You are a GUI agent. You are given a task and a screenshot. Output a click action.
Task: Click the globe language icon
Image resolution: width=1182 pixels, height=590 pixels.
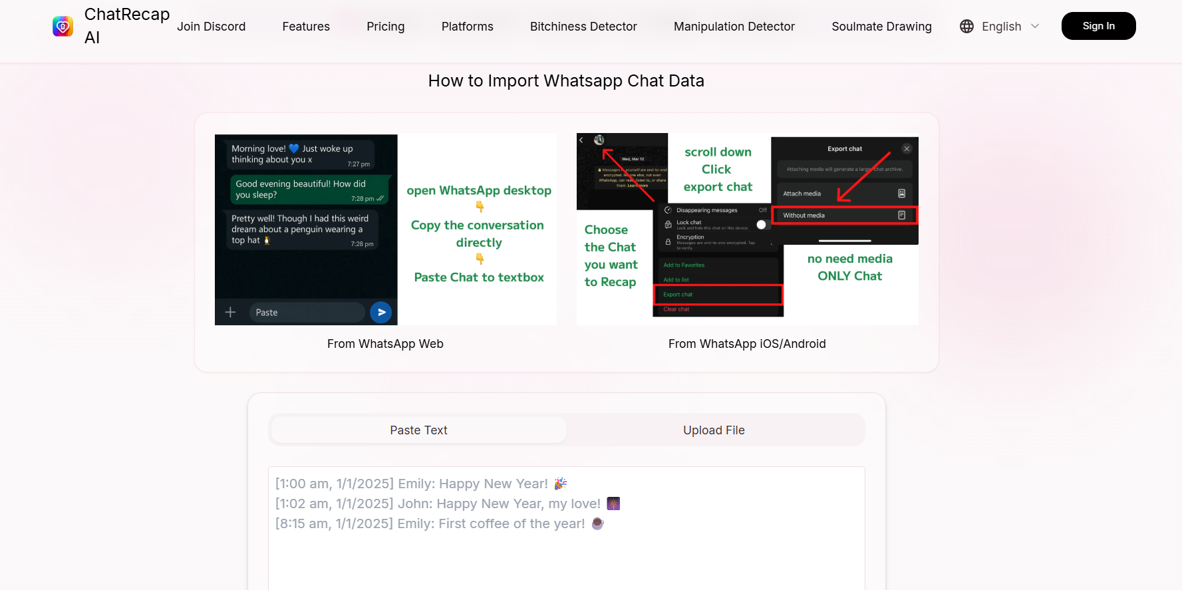coord(967,26)
